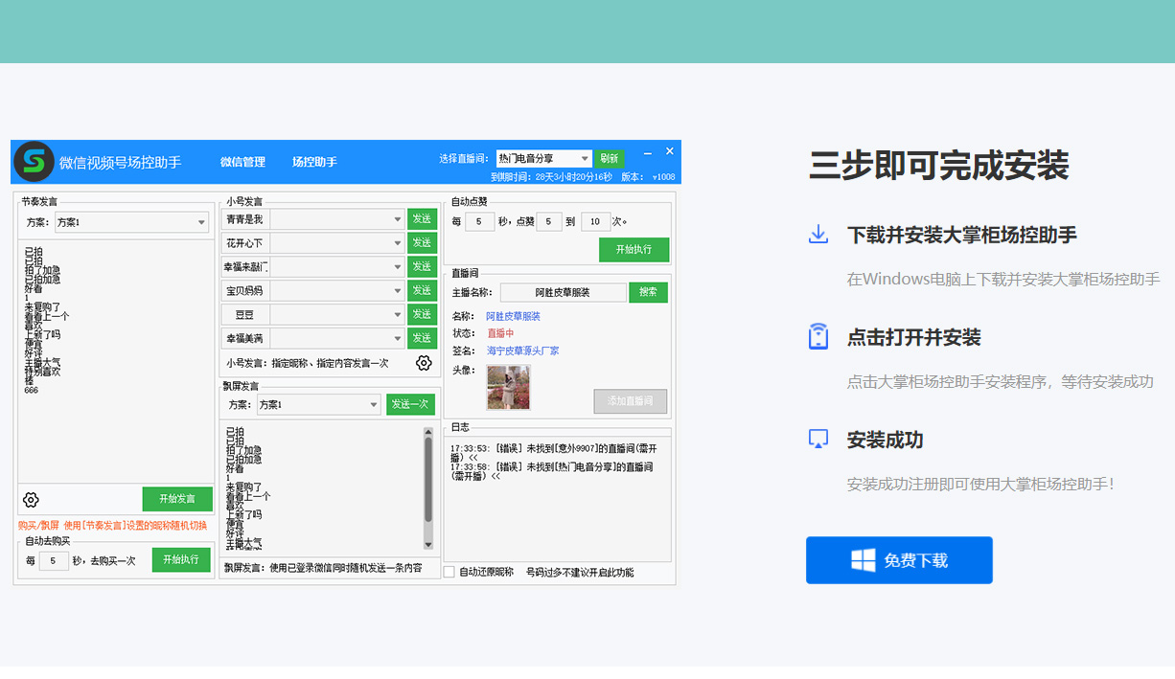The width and height of the screenshot is (1175, 679).
Task: Click the phone icon beside 点击打开并安装
Action: tap(818, 337)
